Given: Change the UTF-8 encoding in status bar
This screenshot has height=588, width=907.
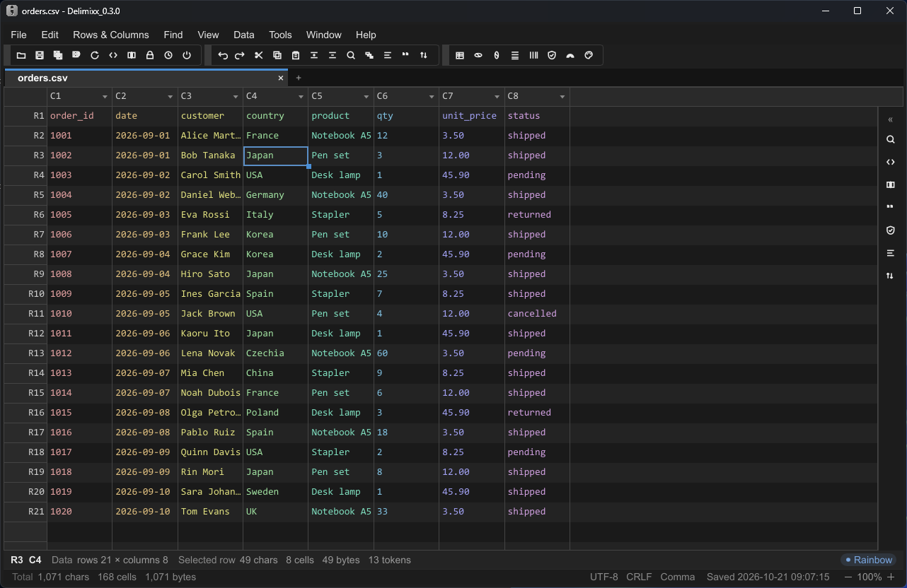Looking at the screenshot, I should 604,577.
